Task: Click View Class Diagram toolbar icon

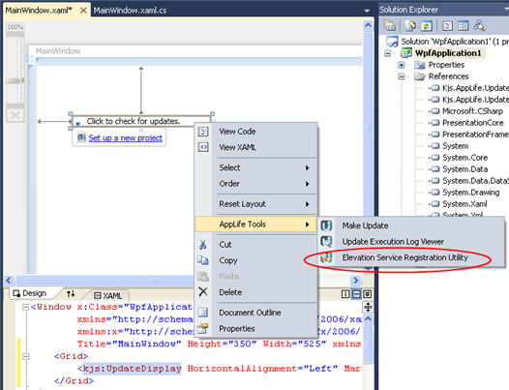Action: pyautogui.click(x=479, y=26)
